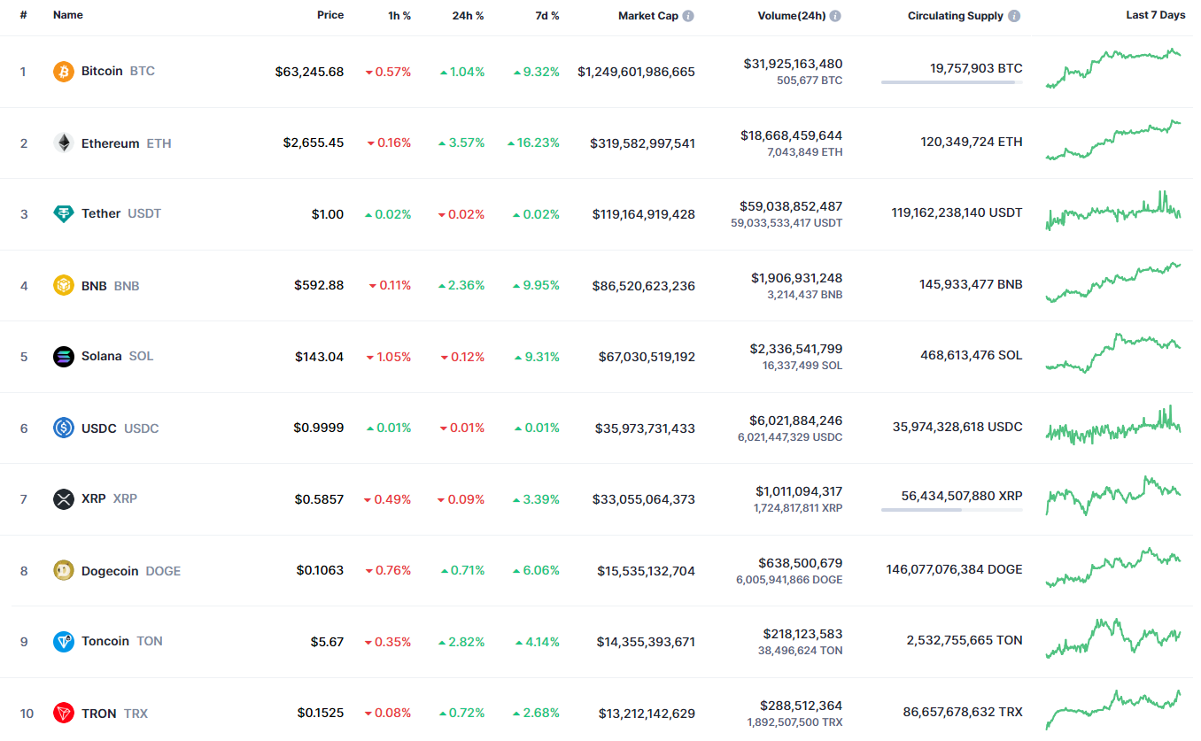Open the USDC coin link
Screen dimensions: 1201x741
[x=99, y=428]
